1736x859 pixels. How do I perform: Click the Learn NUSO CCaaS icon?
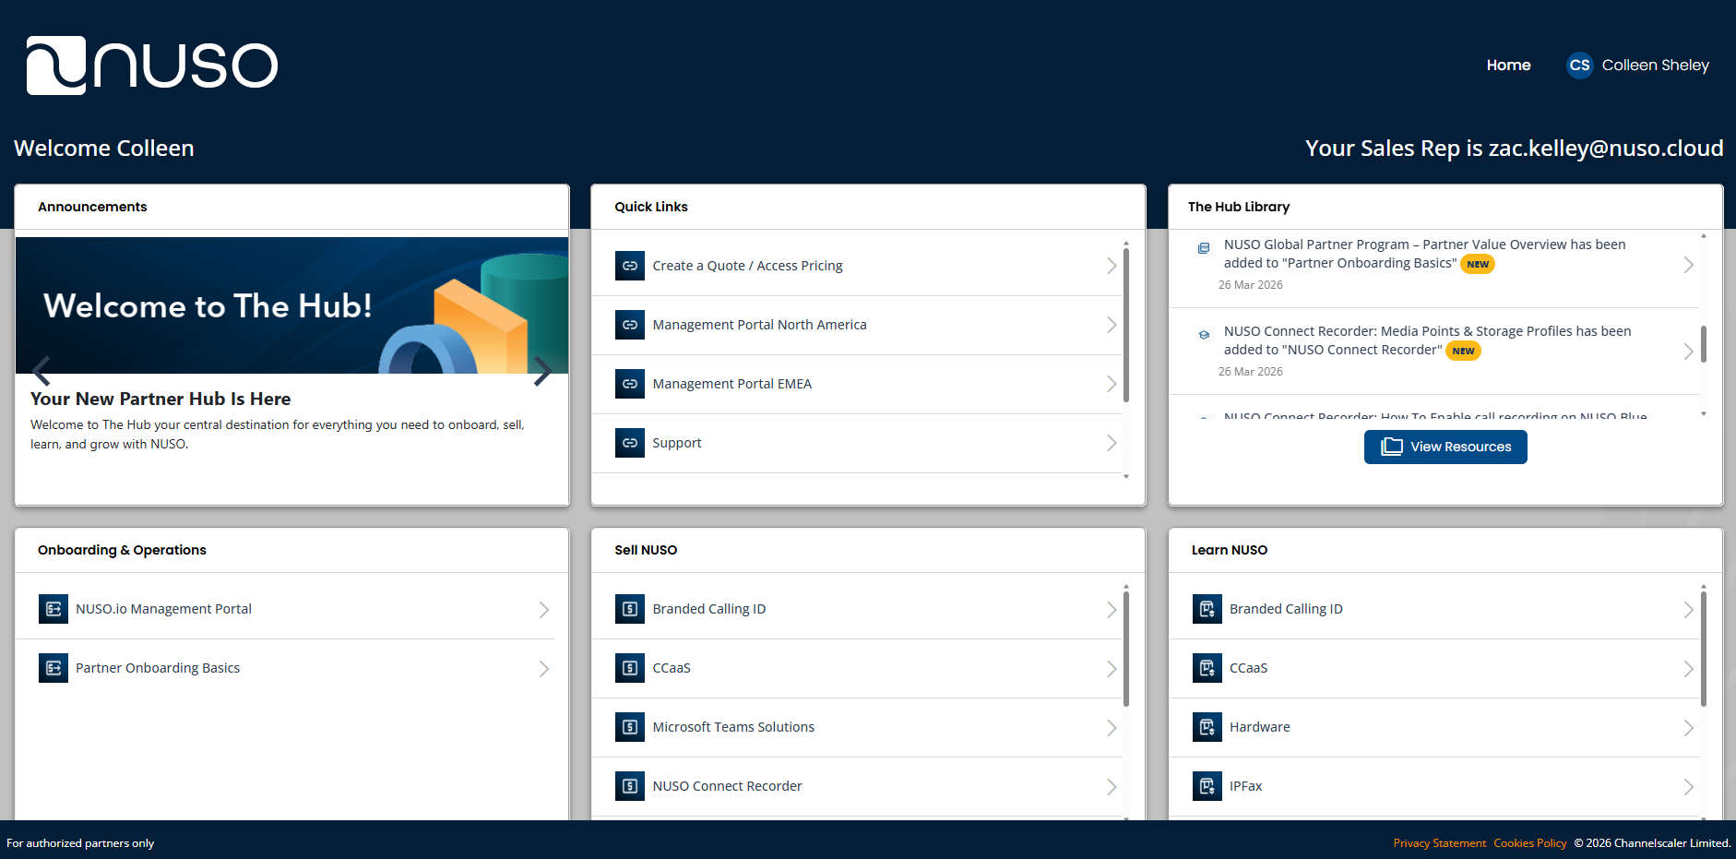click(1207, 668)
